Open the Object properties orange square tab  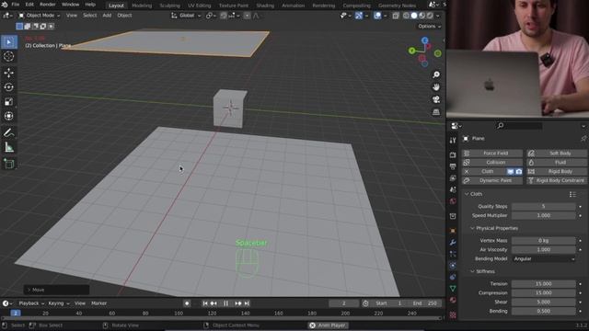(453, 231)
